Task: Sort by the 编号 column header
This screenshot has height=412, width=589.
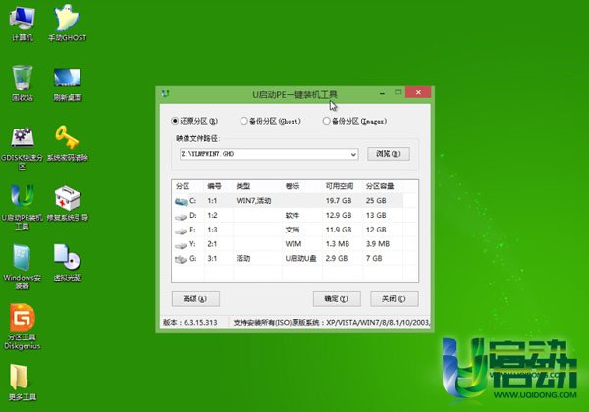Action: coord(214,186)
